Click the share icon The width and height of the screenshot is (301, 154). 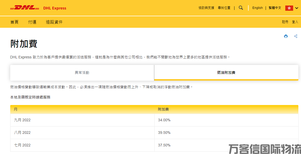pyautogui.click(x=295, y=36)
